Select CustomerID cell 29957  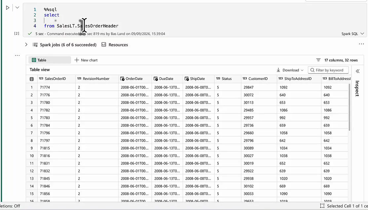[x=259, y=118]
